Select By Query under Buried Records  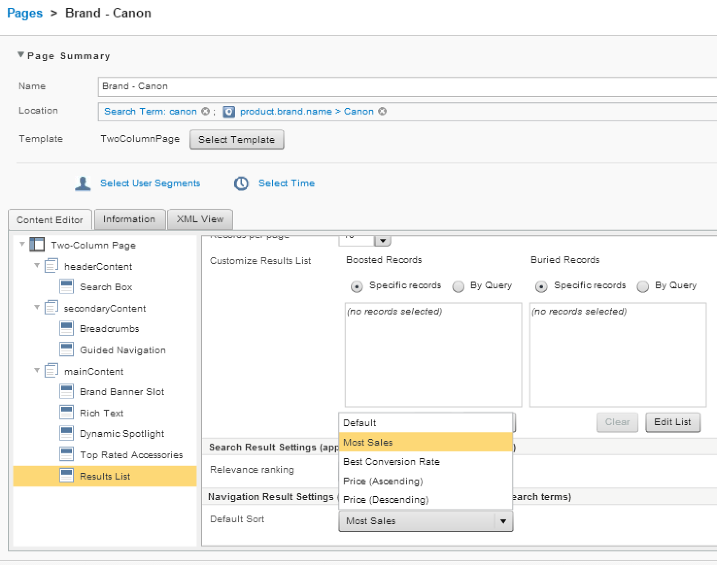[643, 286]
